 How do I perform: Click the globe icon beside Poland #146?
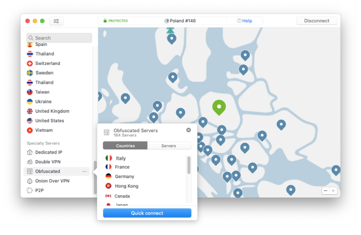167,21
